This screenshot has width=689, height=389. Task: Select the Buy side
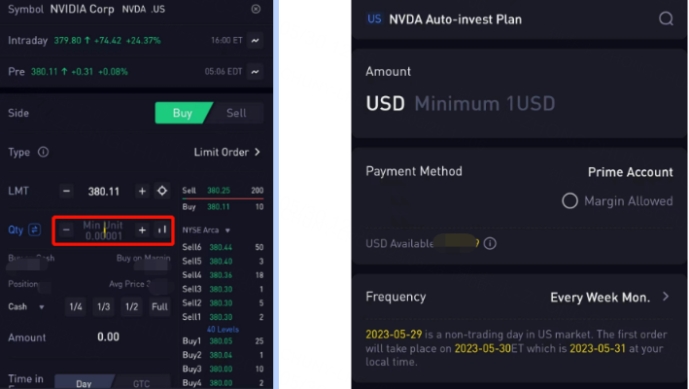point(183,113)
